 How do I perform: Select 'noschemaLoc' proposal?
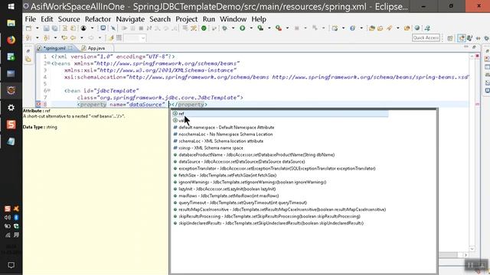[226, 134]
